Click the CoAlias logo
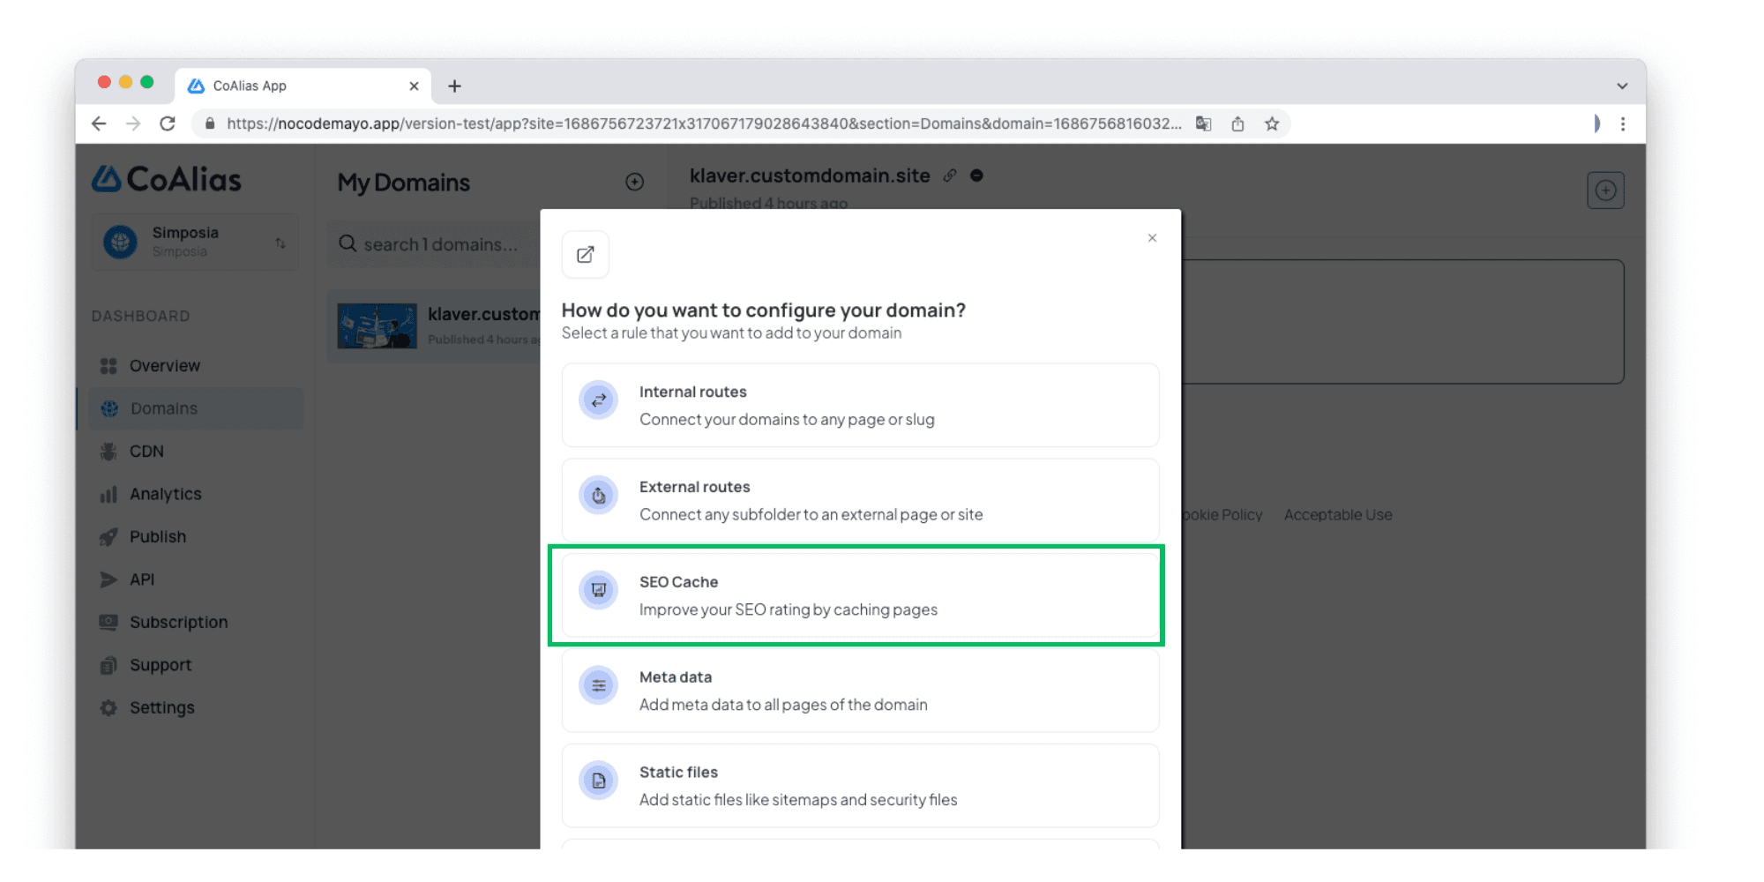This screenshot has height=882, width=1764. point(167,179)
